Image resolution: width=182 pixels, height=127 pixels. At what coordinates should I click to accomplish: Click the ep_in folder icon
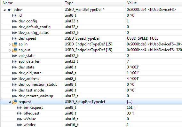point(15,44)
